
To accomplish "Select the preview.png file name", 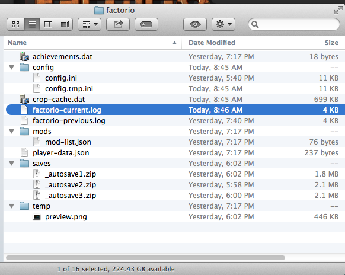I will tap(66, 217).
